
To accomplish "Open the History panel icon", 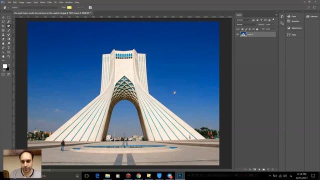I will pos(282,16).
